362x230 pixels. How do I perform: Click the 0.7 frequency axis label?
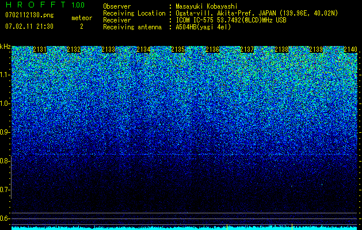(5, 190)
